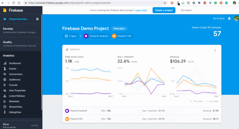
Task: Open Latest Release page
Action: 17,96
